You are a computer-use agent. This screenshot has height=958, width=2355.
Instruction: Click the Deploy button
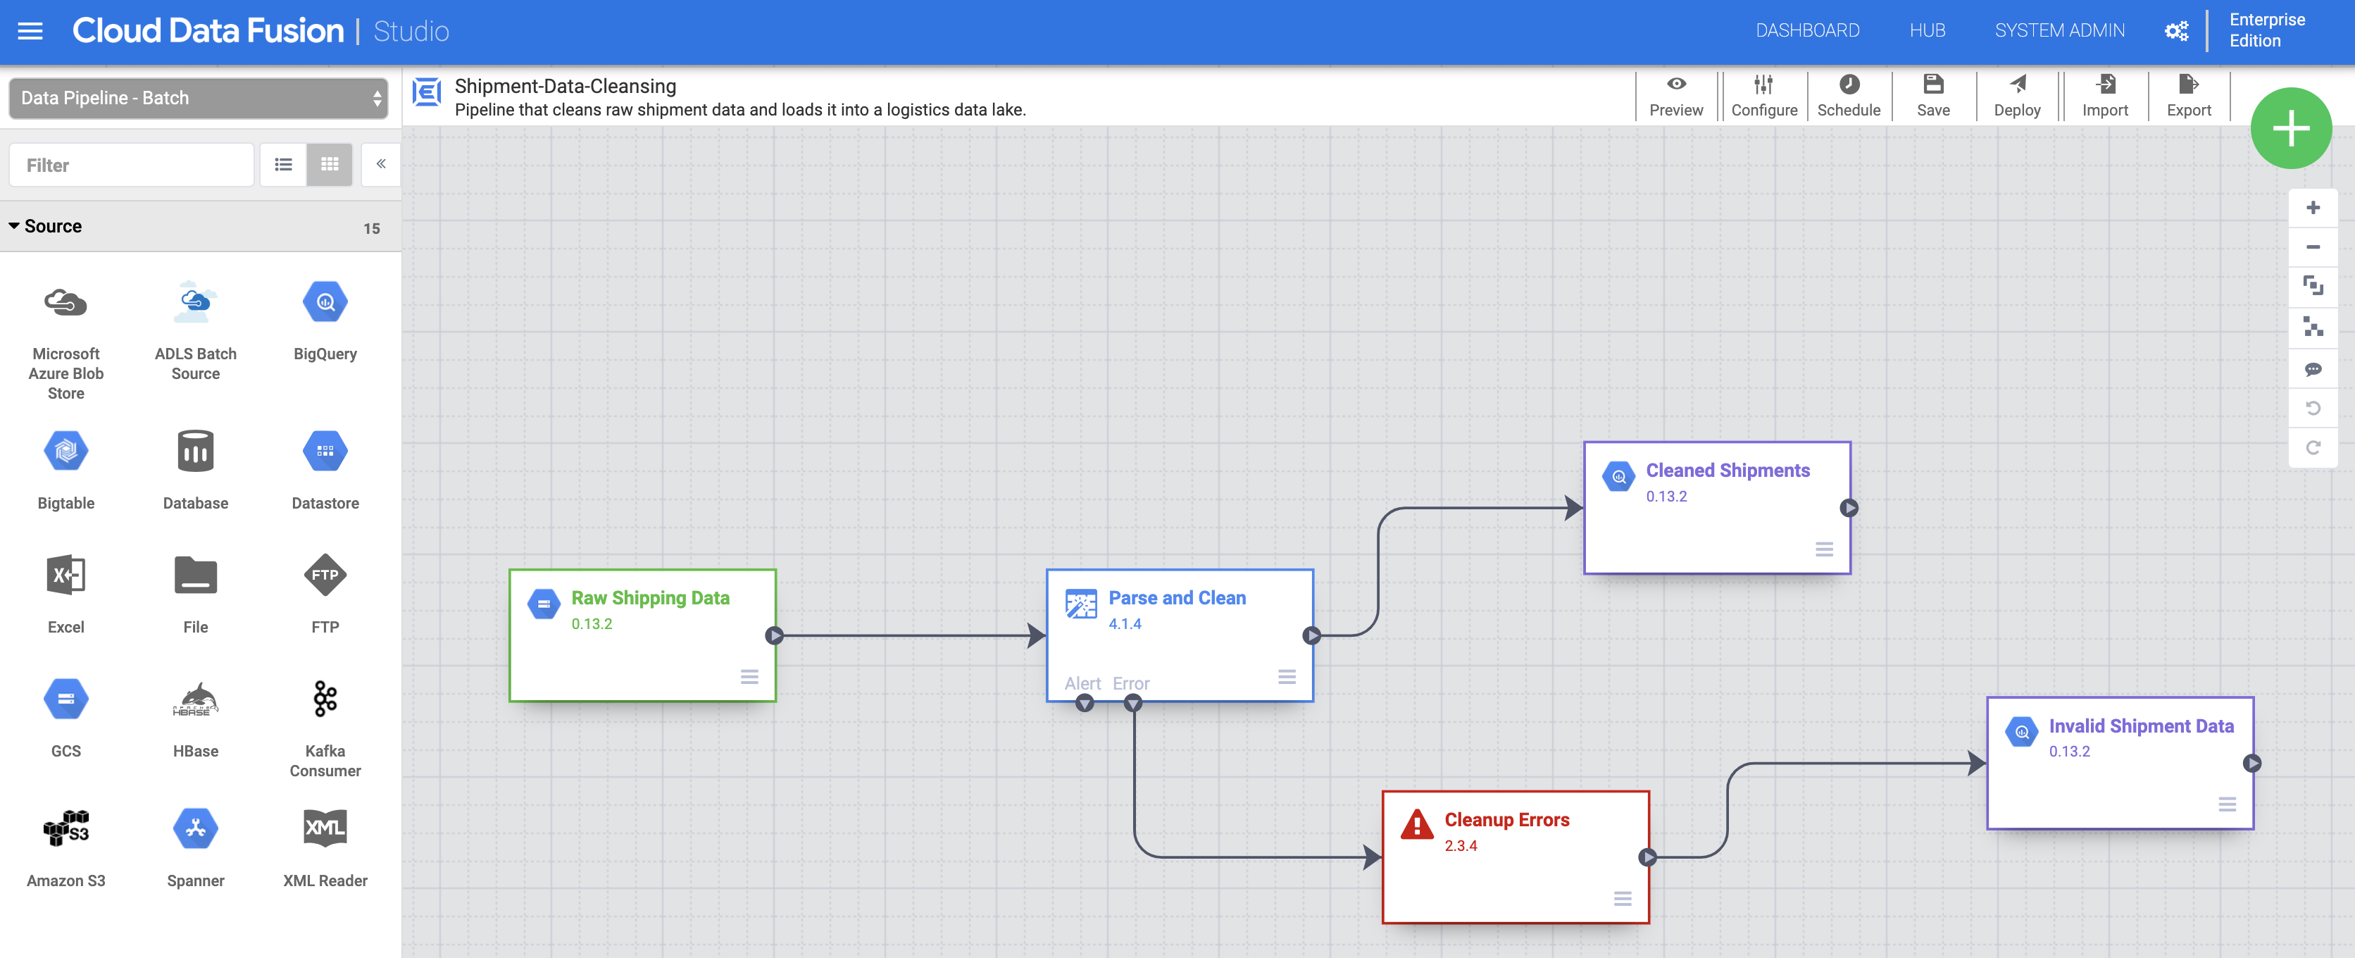point(2016,95)
